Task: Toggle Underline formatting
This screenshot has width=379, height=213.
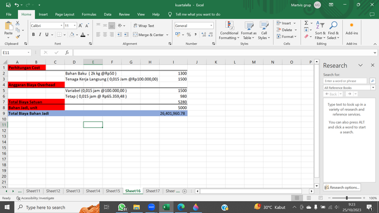Action: point(47,34)
